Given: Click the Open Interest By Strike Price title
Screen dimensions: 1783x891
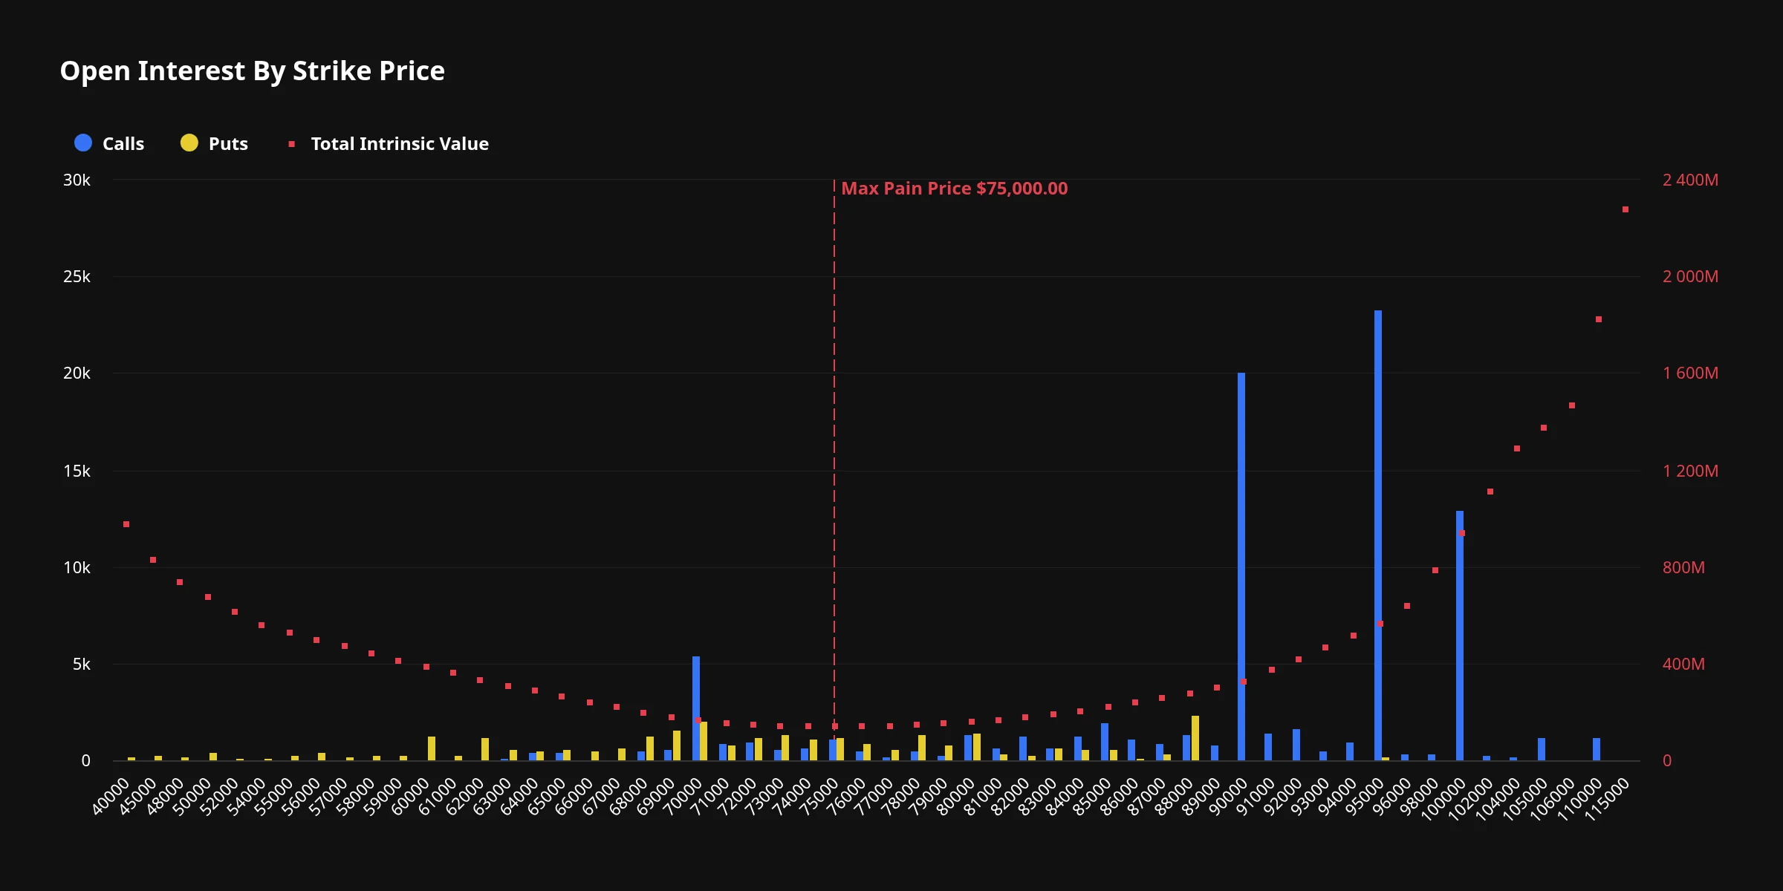Looking at the screenshot, I should point(253,71).
